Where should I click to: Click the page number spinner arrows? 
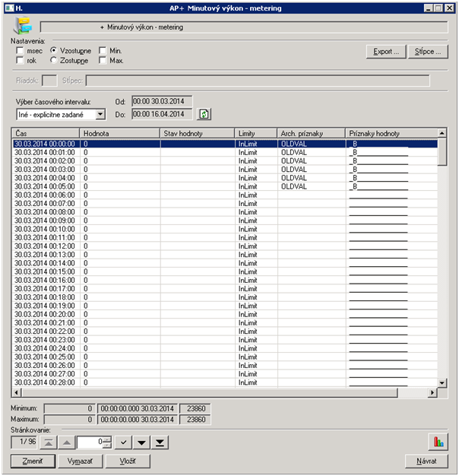pyautogui.click(x=107, y=442)
